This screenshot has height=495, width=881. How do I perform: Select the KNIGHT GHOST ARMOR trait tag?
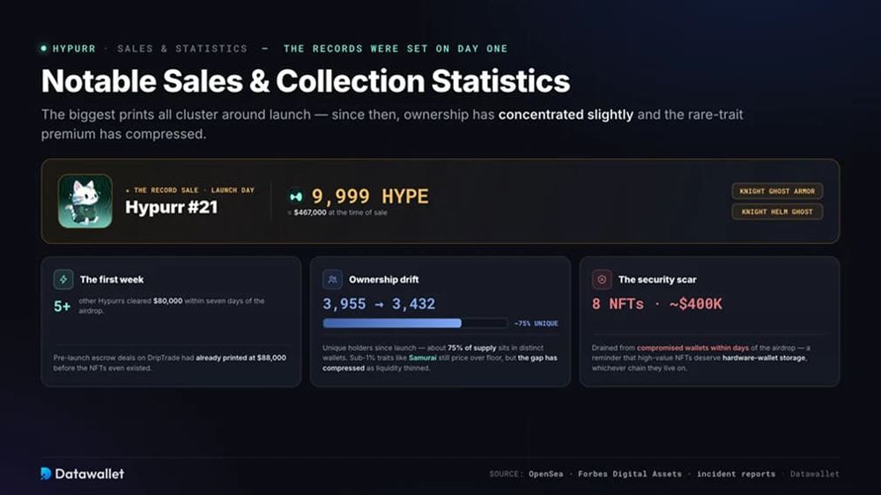pyautogui.click(x=777, y=191)
